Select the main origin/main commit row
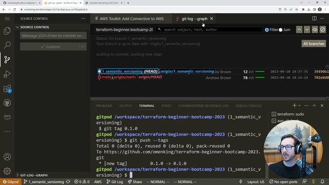This screenshot has width=329, height=185. click(x=212, y=78)
